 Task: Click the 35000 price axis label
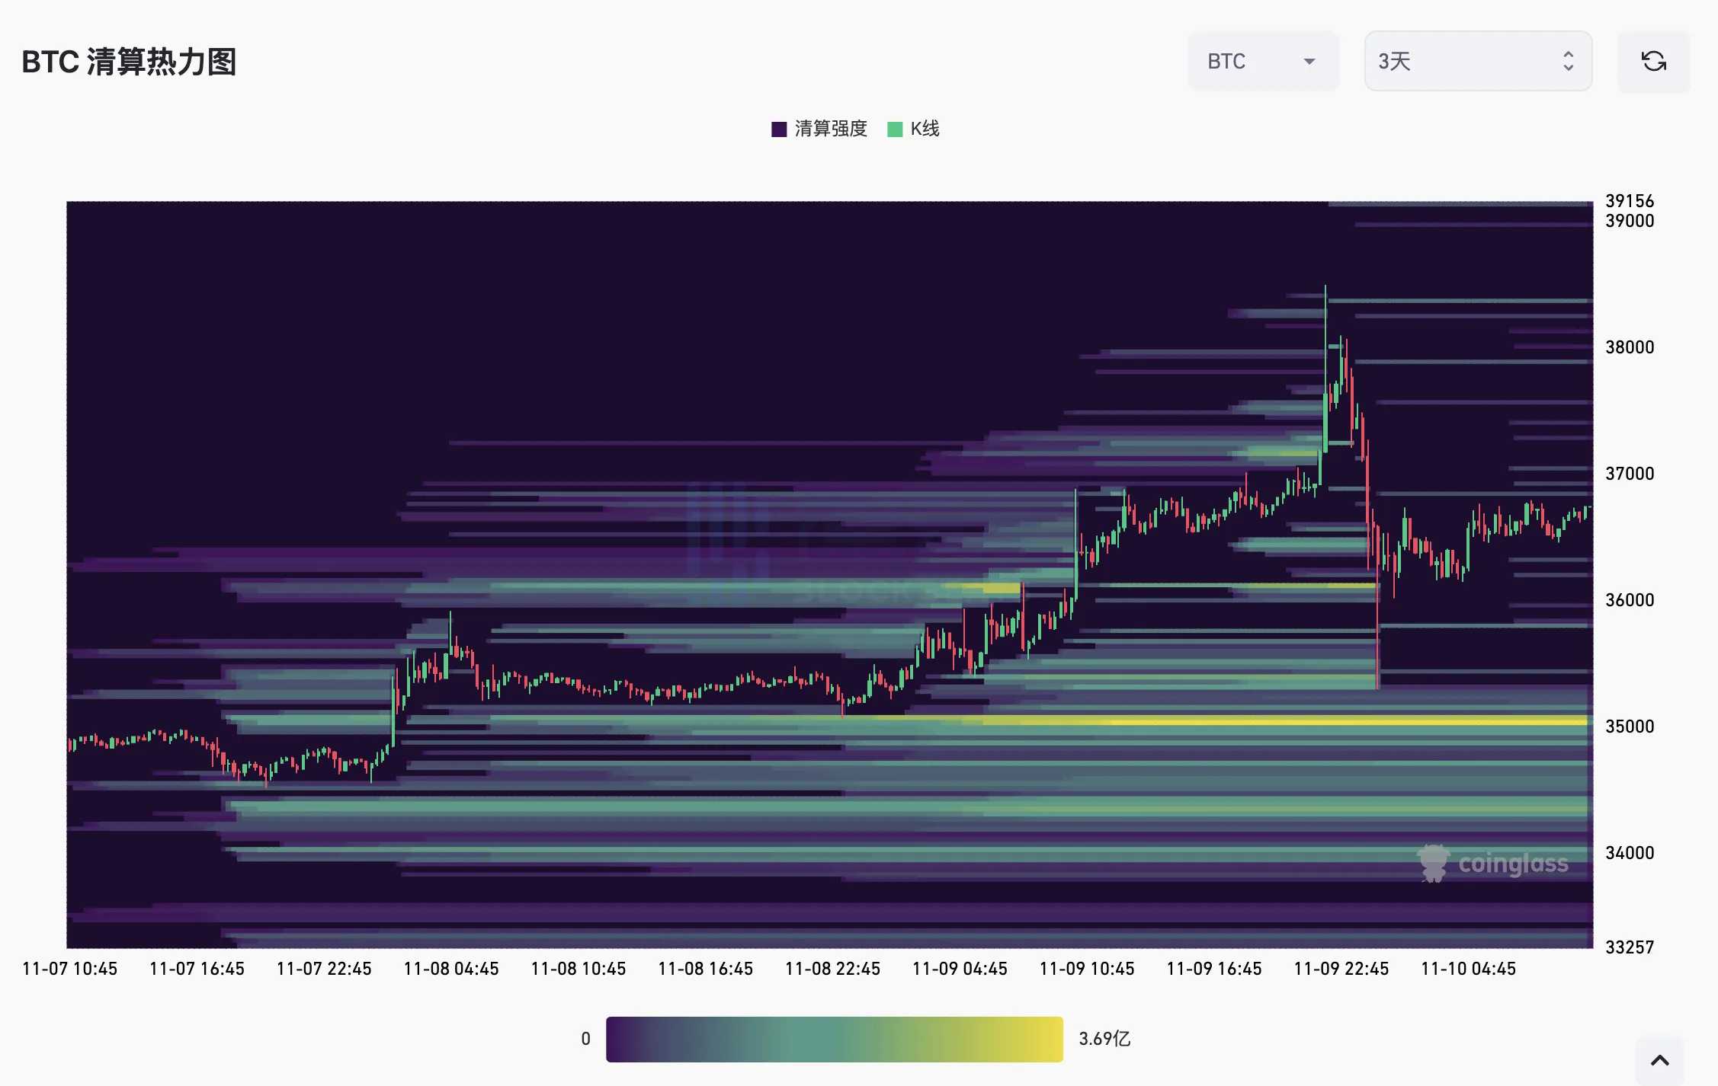click(x=1630, y=727)
